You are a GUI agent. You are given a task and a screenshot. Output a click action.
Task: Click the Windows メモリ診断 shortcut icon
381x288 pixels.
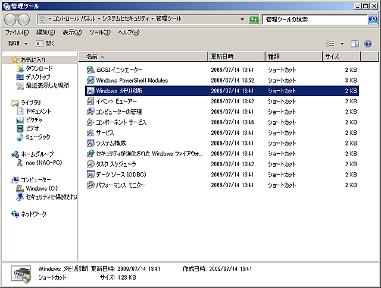90,91
